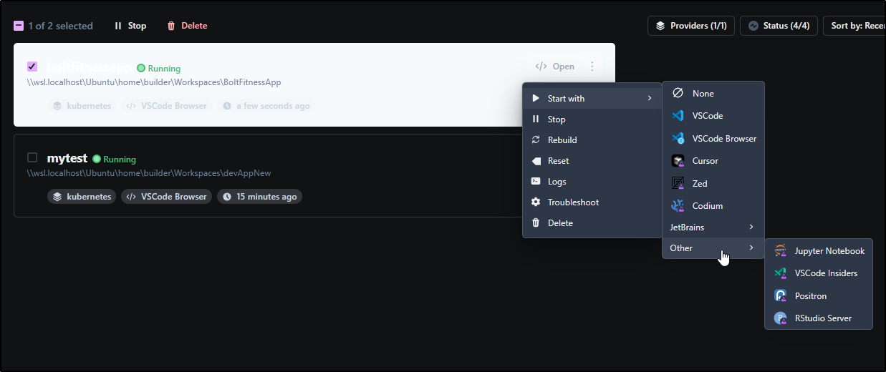Click the Status filter icon
The image size is (886, 372).
click(x=753, y=26)
